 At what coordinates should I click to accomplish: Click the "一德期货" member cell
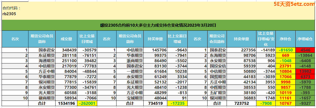pos(130,71)
